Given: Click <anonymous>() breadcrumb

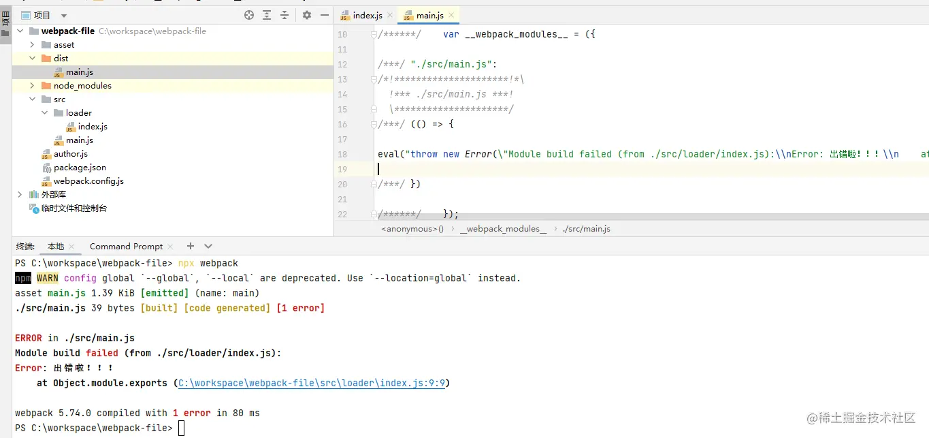Looking at the screenshot, I should [412, 229].
